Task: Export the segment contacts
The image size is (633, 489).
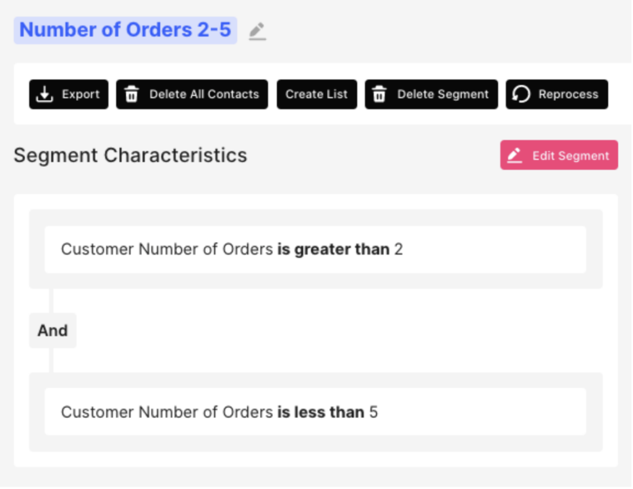Action: tap(69, 94)
